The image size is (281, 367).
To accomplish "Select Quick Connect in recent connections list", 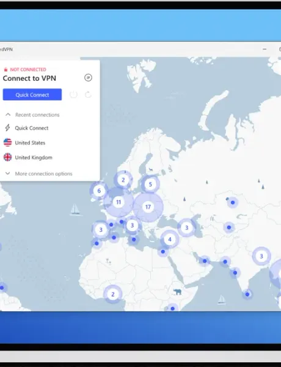I will [32, 128].
